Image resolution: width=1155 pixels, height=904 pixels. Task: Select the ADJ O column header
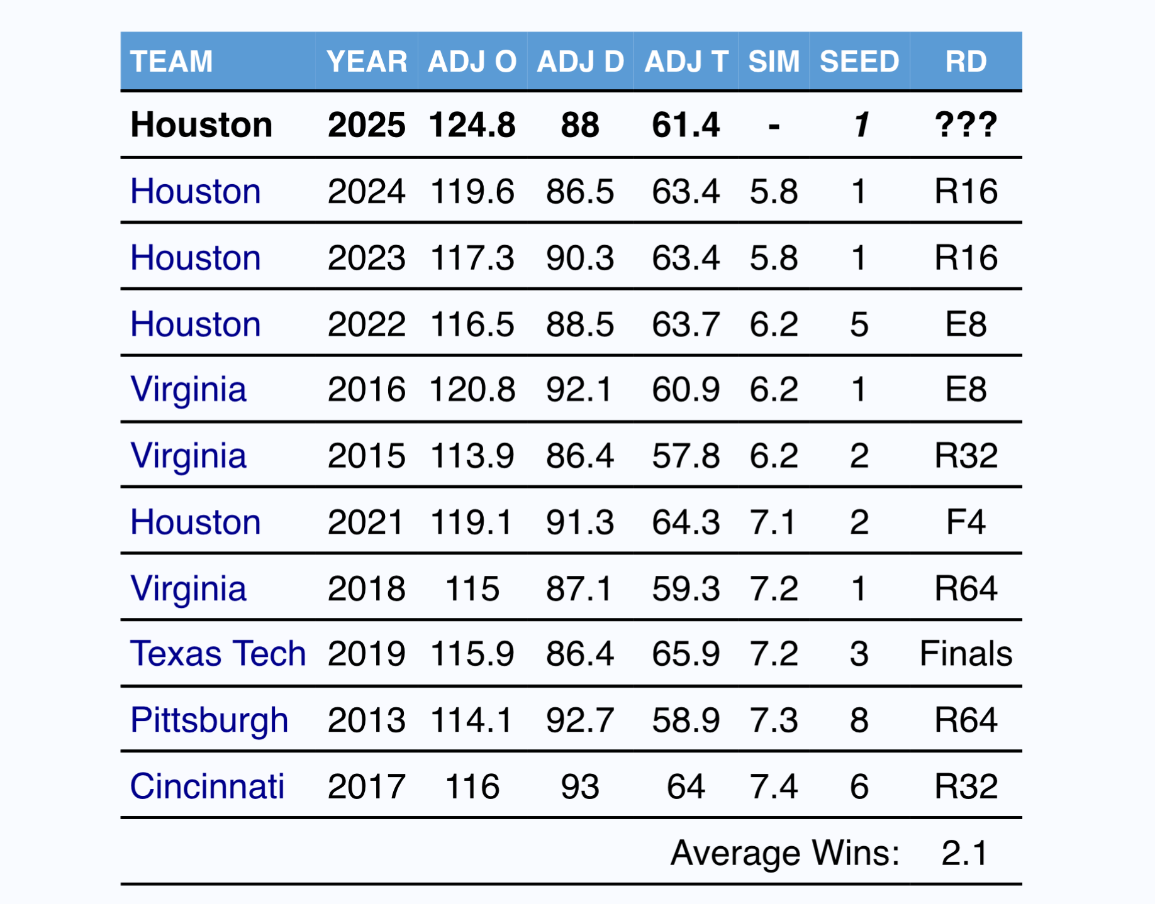coord(472,62)
